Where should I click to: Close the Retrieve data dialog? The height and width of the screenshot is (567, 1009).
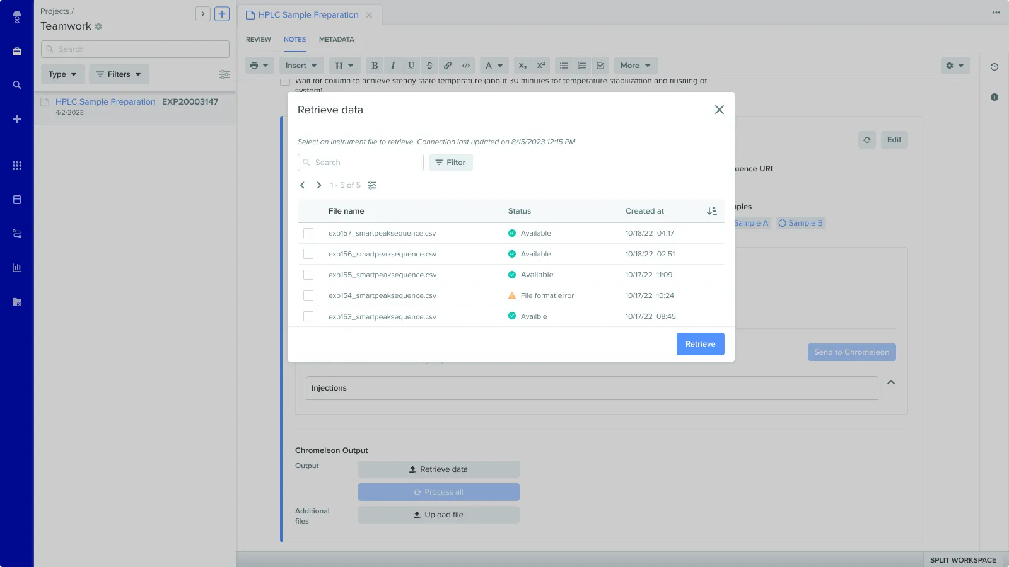[719, 110]
